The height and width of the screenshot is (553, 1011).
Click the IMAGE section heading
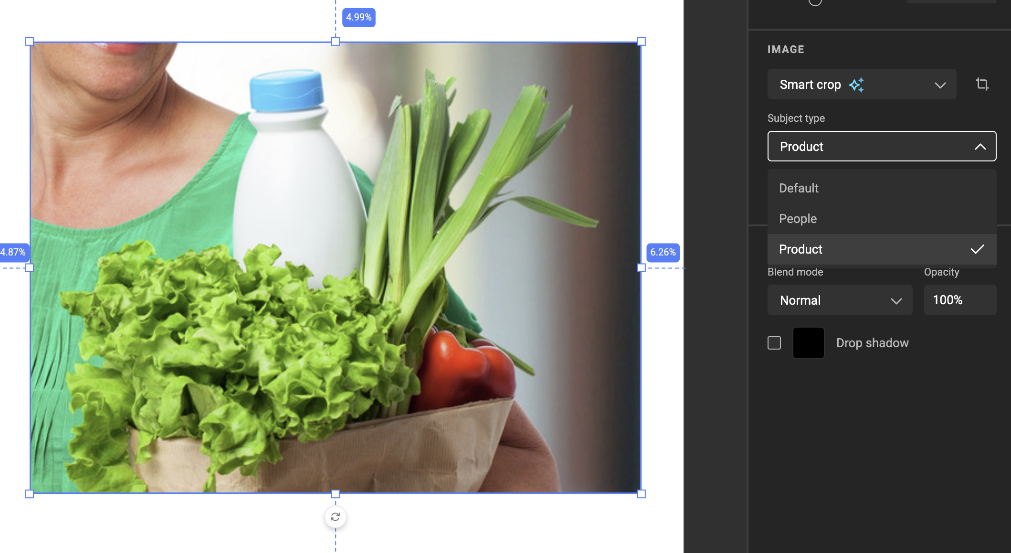point(786,49)
